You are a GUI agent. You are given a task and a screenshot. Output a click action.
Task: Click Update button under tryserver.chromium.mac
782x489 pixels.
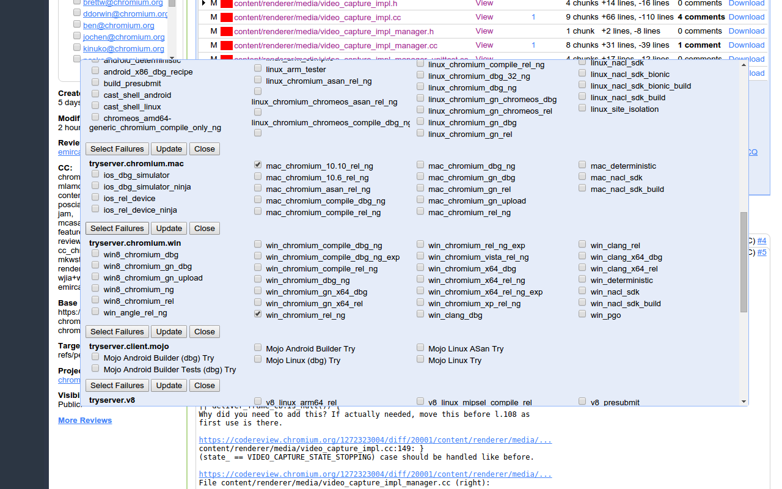(x=169, y=229)
